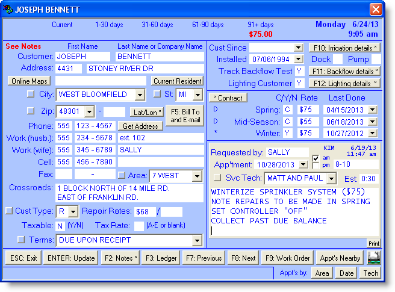Expand the Svc Tech dropdown list
The image size is (395, 292).
point(330,179)
